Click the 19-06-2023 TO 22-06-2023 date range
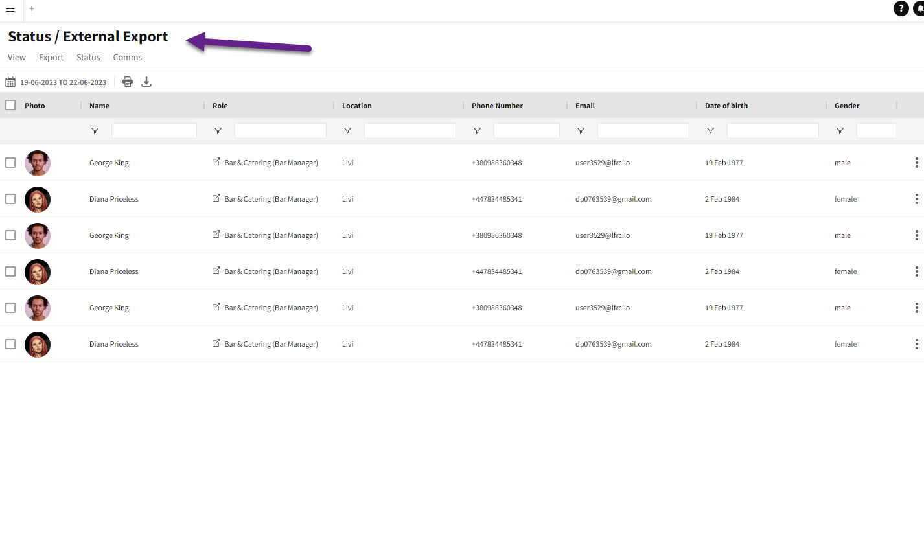 click(63, 82)
